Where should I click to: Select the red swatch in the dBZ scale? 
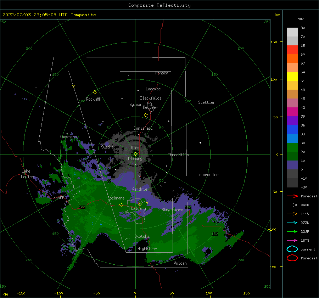pyautogui.click(x=292, y=50)
